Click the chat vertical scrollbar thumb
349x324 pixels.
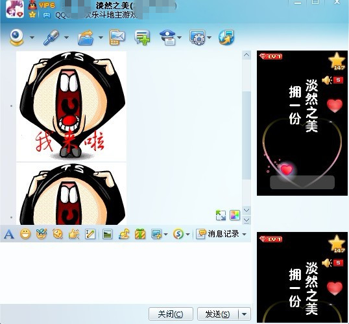point(247,135)
